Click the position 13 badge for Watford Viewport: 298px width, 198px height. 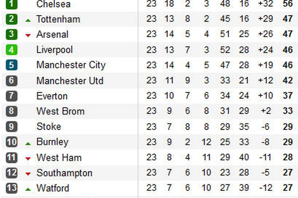pyautogui.click(x=11, y=188)
